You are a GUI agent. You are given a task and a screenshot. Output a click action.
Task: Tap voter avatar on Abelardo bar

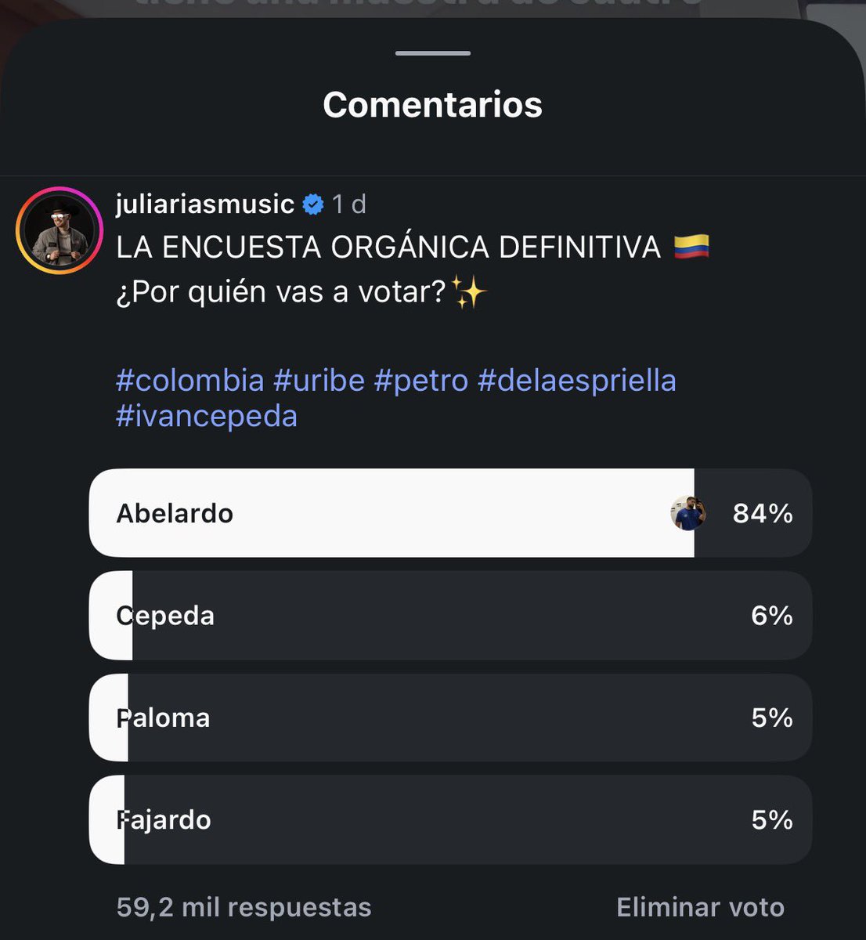tap(689, 513)
